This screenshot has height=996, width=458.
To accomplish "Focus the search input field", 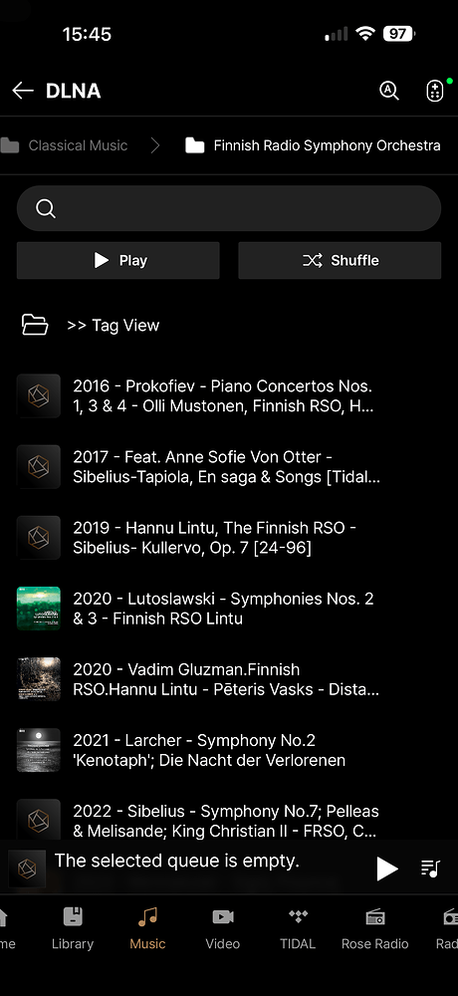I will point(229,208).
